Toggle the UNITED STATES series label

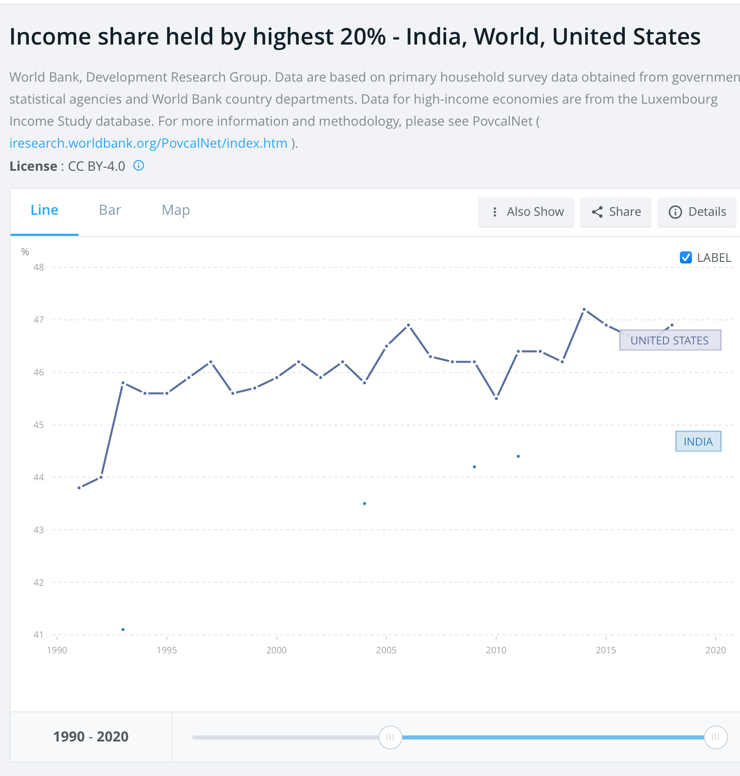pyautogui.click(x=670, y=340)
